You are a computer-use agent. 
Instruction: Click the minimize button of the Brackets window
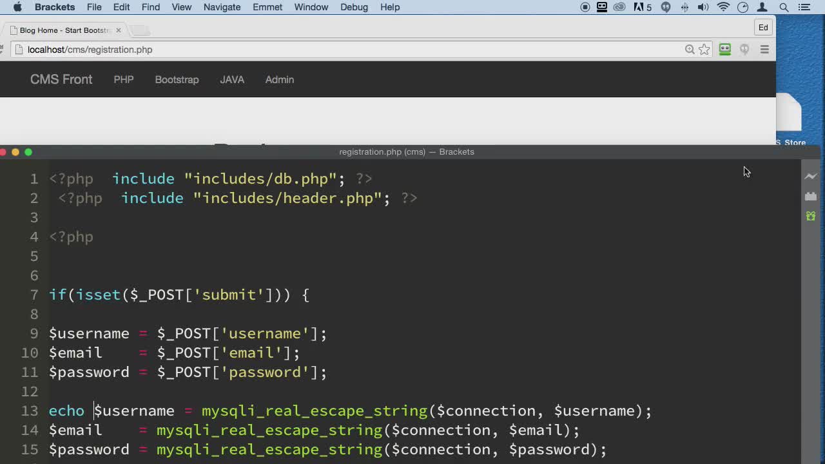(x=15, y=152)
